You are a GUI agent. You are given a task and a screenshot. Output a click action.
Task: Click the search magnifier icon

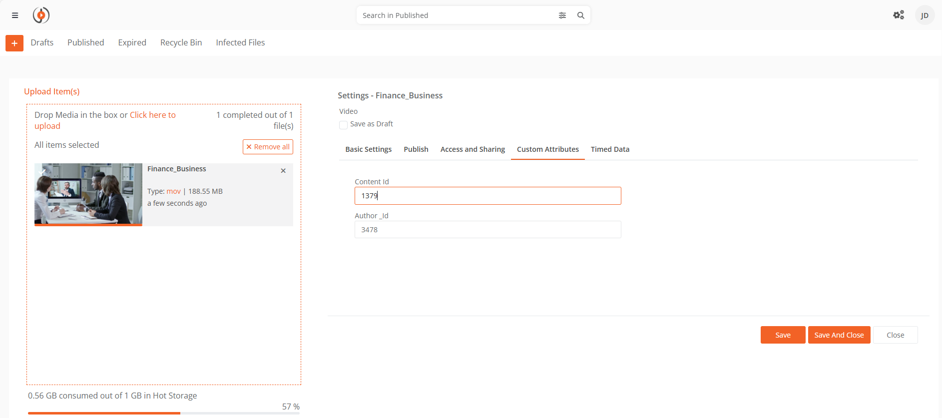pos(580,15)
